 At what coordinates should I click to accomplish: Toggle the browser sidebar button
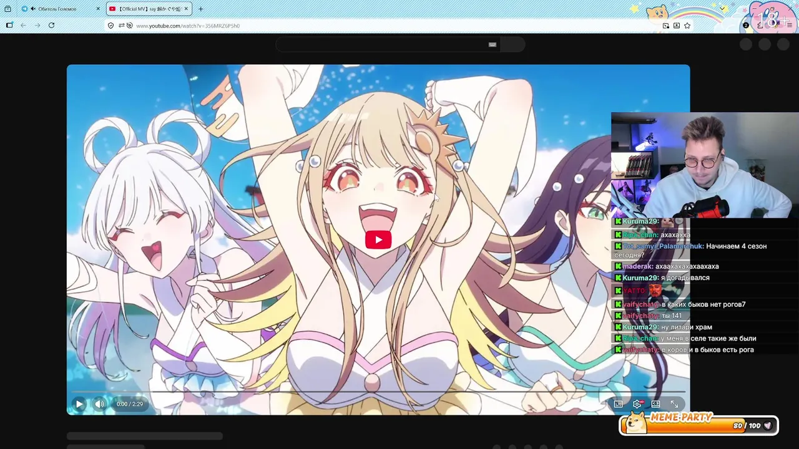tap(9, 26)
